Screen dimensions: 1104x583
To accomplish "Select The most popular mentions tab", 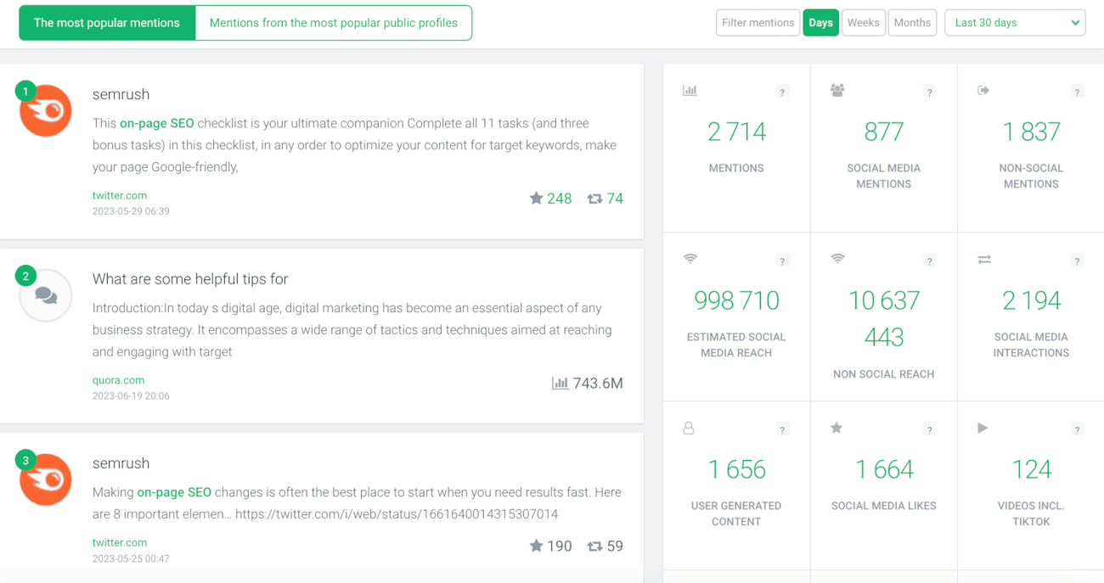I will tap(106, 23).
